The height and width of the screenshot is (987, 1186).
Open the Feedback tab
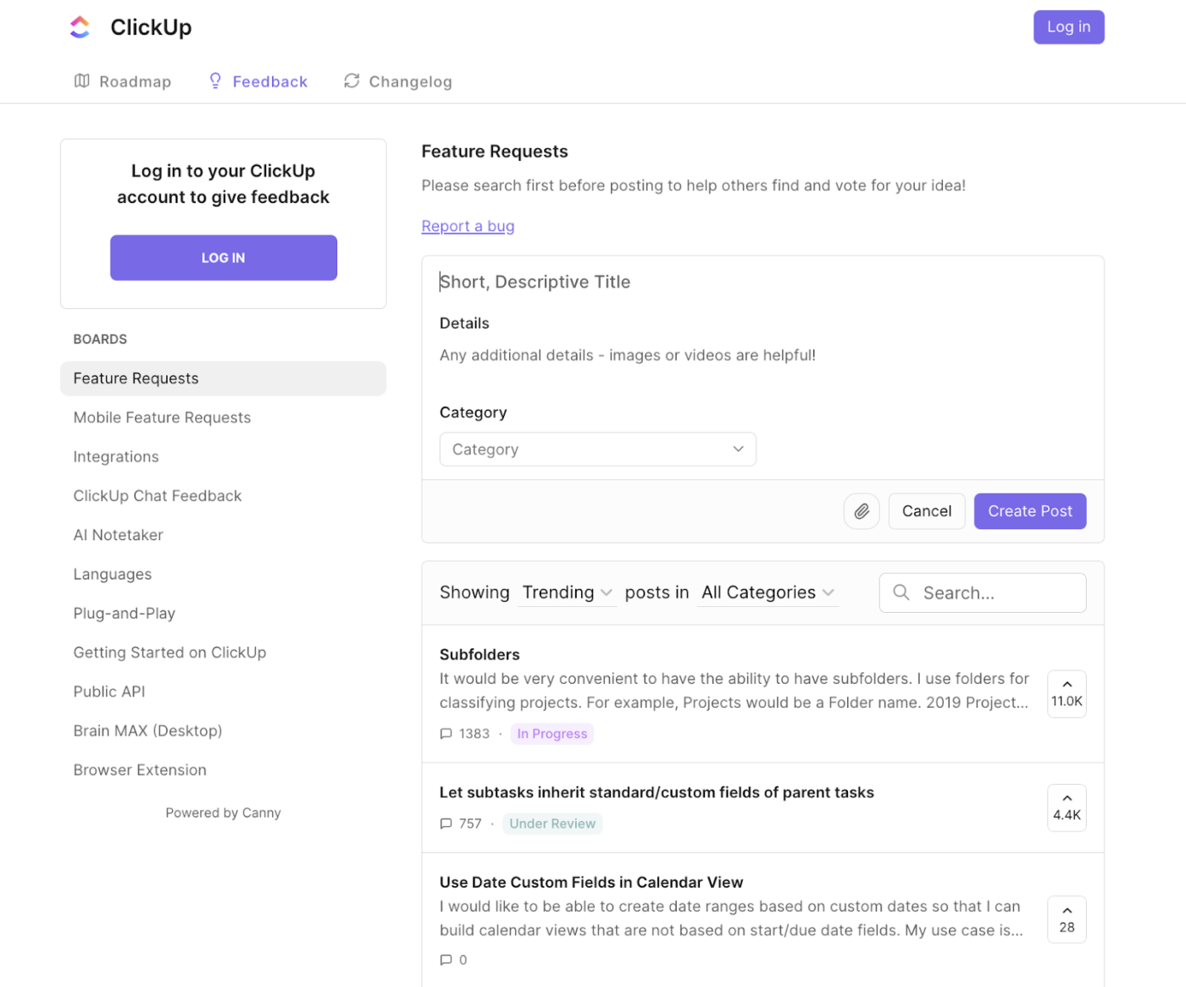point(258,81)
